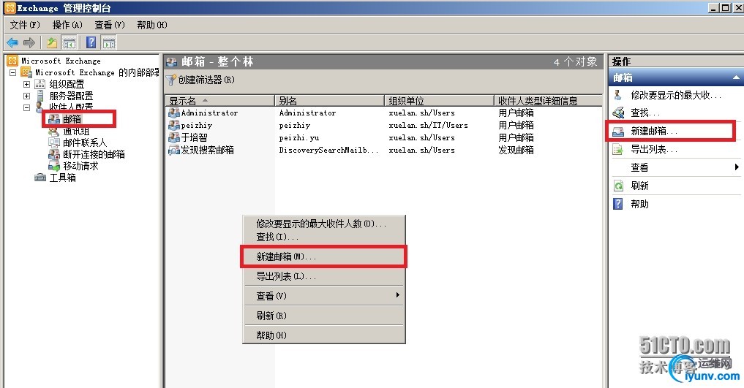Sort by 收件人类型详细信息 column header

tap(548, 100)
